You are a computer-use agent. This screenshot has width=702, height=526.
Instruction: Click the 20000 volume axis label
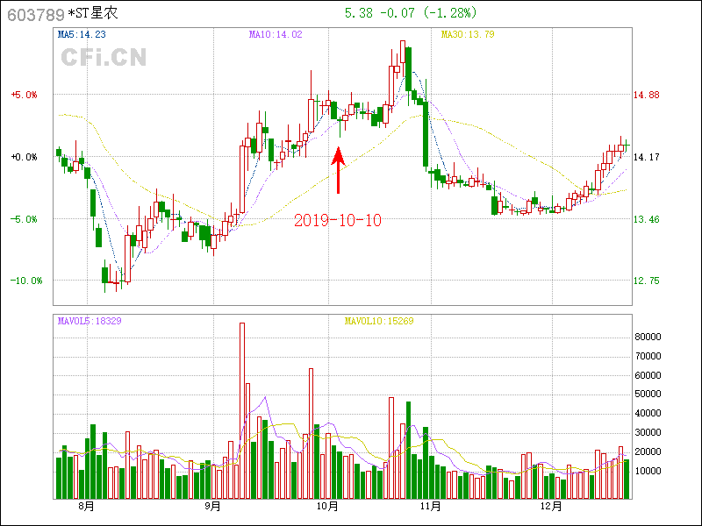pos(648,451)
